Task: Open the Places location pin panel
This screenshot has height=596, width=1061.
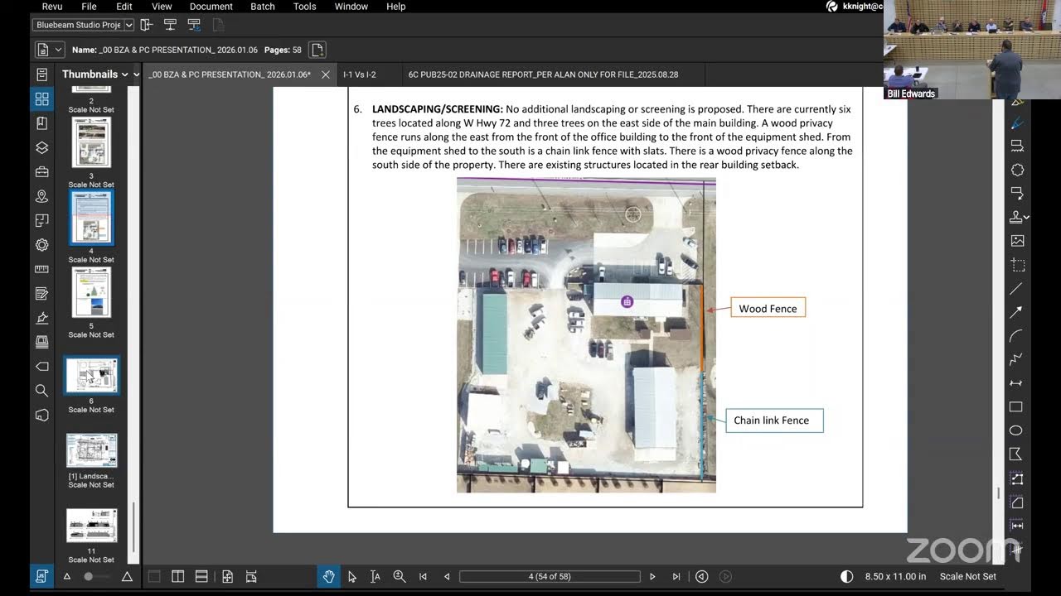Action: [41, 196]
